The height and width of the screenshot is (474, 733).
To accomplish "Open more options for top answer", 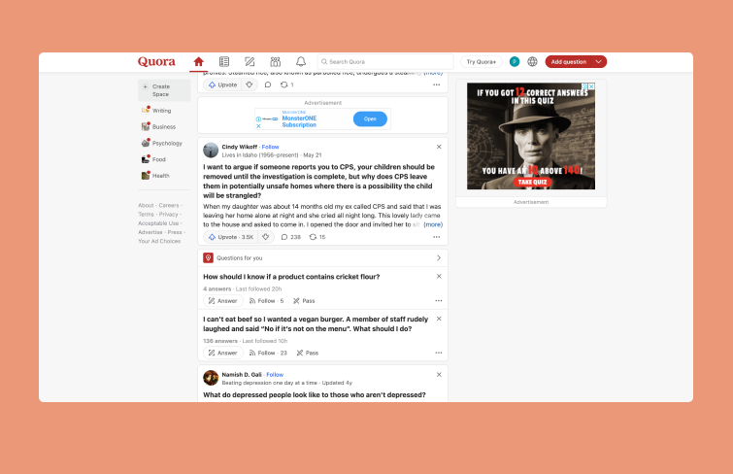I will coord(437,85).
